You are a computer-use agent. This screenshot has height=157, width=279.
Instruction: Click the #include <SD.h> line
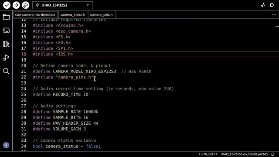[x=52, y=43]
